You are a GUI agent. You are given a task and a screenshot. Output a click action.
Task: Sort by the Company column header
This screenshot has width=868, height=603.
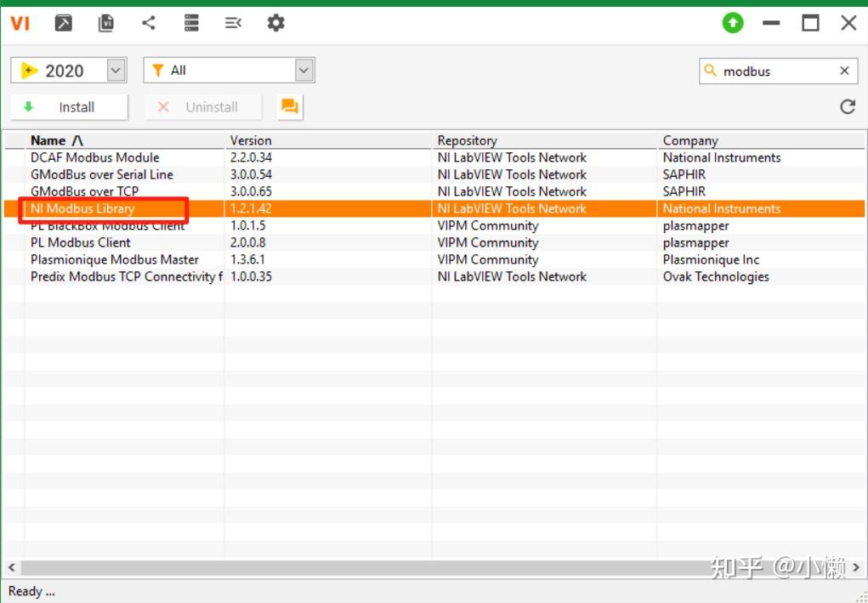click(x=761, y=140)
